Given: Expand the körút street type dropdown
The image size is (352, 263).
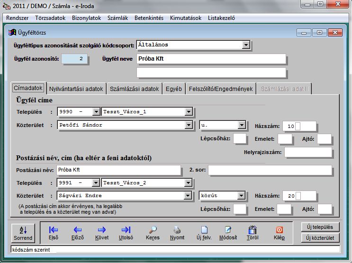Looking at the screenshot, I should click(x=241, y=196).
